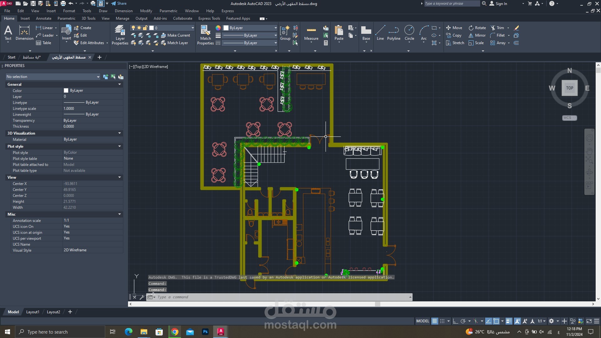The height and width of the screenshot is (338, 601).
Task: Launch Chrome from the taskbar
Action: pos(175,332)
